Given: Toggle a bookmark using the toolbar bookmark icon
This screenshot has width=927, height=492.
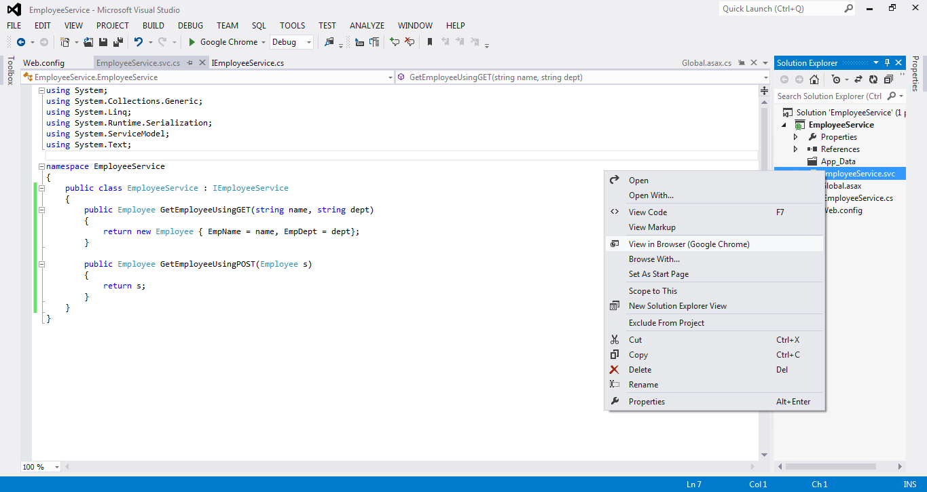Looking at the screenshot, I should click(x=430, y=42).
